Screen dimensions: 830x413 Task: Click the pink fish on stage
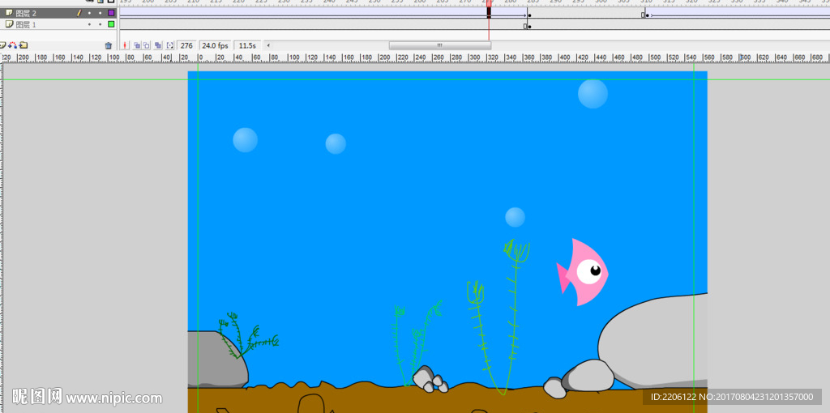583,272
